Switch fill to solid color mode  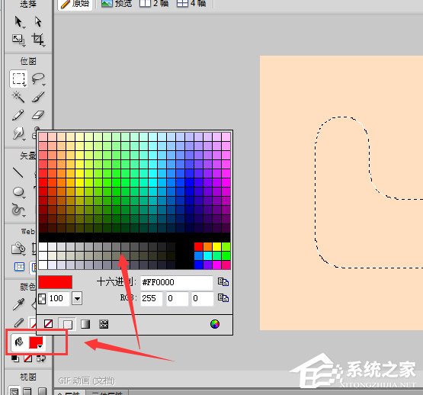67,324
